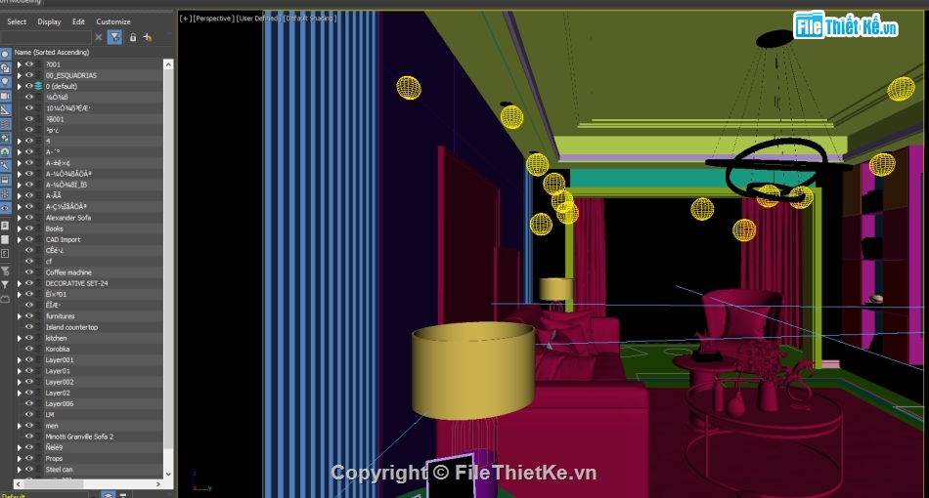Hide the Props layer with eye icon
929x498 pixels.
29,458
